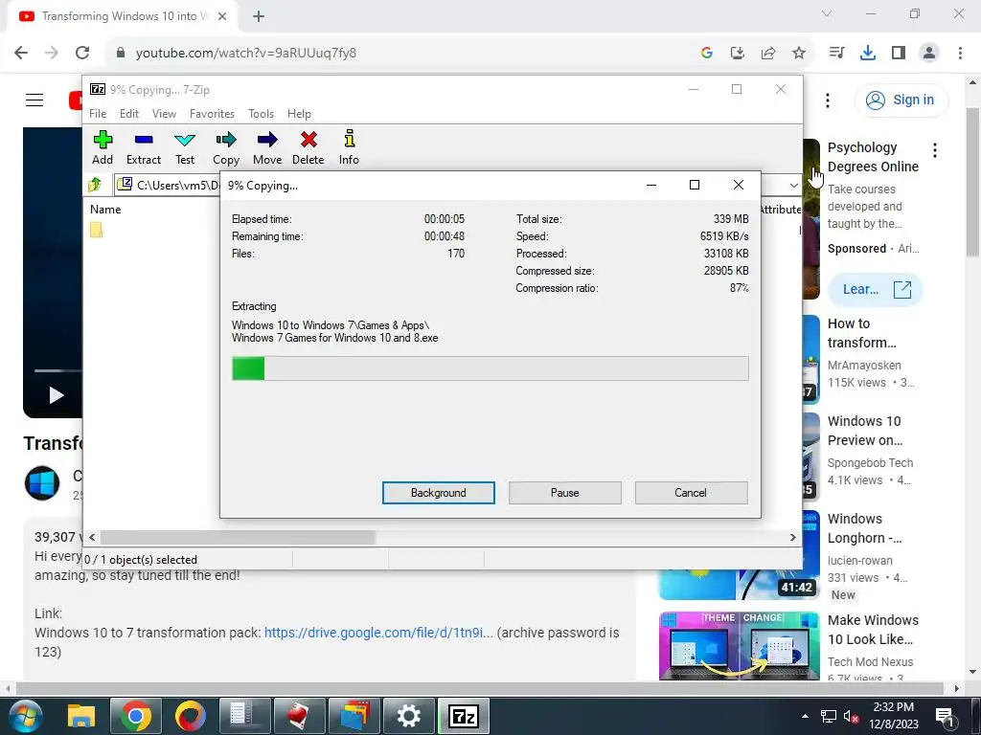Open the Tools menu
Image resolution: width=981 pixels, height=735 pixels.
click(261, 114)
